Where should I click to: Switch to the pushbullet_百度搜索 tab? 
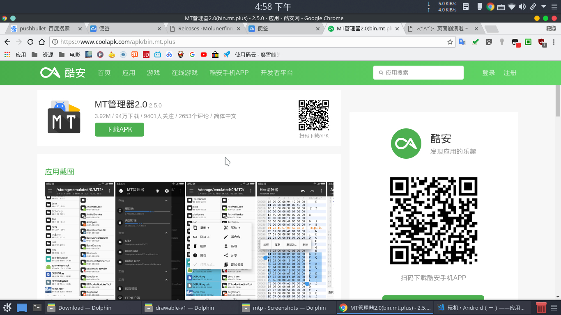coord(45,29)
